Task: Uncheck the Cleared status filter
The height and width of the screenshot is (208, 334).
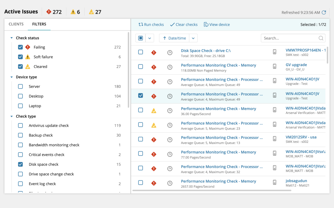Action: pyautogui.click(x=20, y=67)
